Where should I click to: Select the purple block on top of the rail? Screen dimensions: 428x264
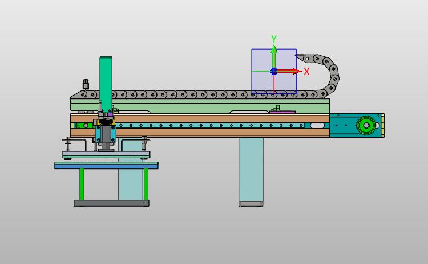pyautogui.click(x=282, y=112)
